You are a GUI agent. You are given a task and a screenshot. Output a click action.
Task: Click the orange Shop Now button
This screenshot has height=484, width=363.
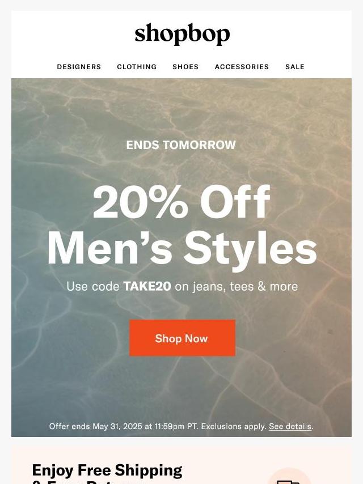[182, 338]
